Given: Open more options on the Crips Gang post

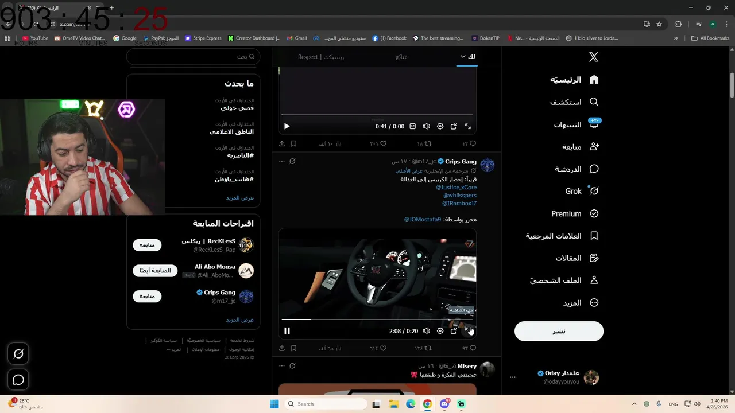Looking at the screenshot, I should click(281, 161).
